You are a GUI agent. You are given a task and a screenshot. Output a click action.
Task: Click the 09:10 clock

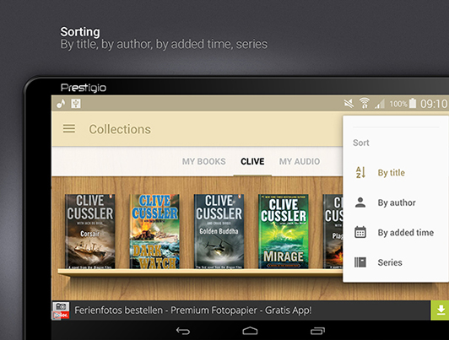tap(433, 104)
